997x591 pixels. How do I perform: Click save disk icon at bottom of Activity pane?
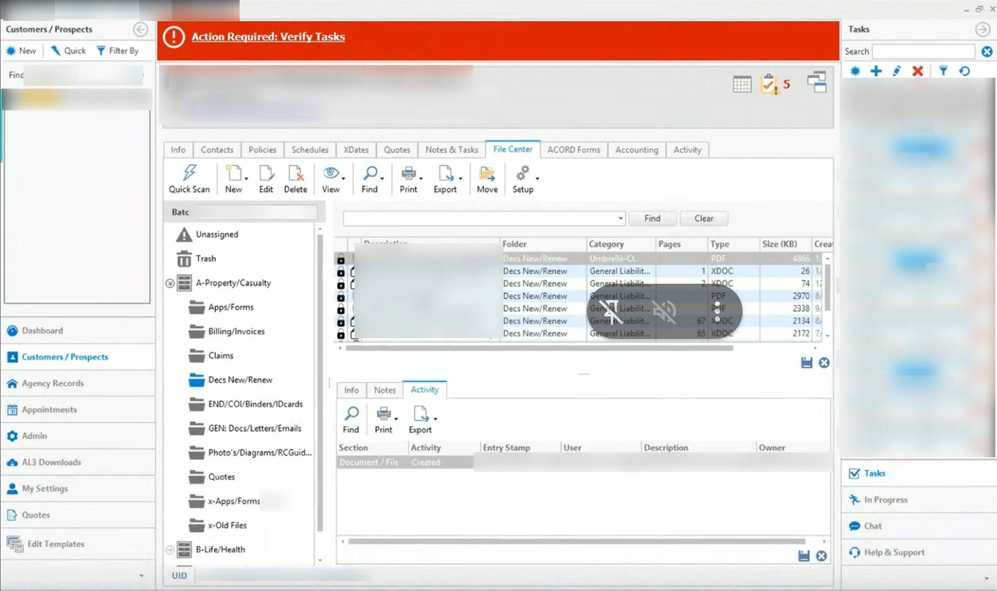pyautogui.click(x=803, y=556)
